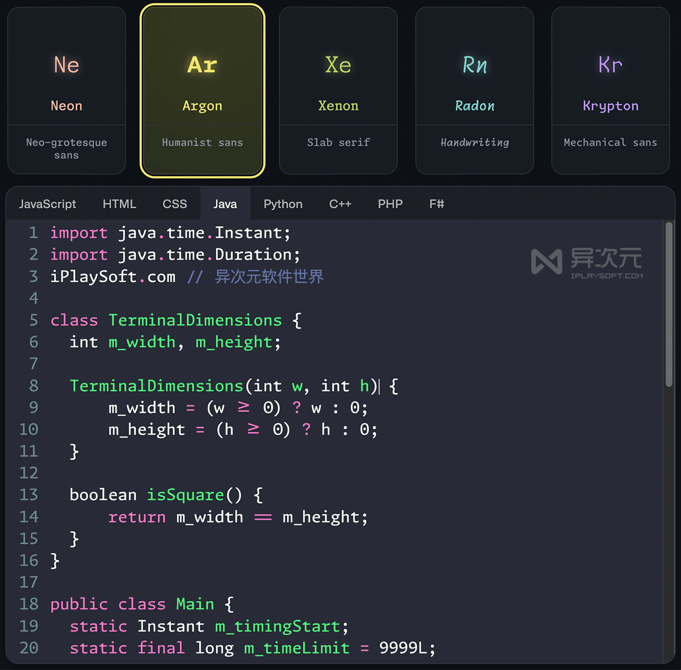
Task: Switch to the Python tab
Action: coord(282,204)
